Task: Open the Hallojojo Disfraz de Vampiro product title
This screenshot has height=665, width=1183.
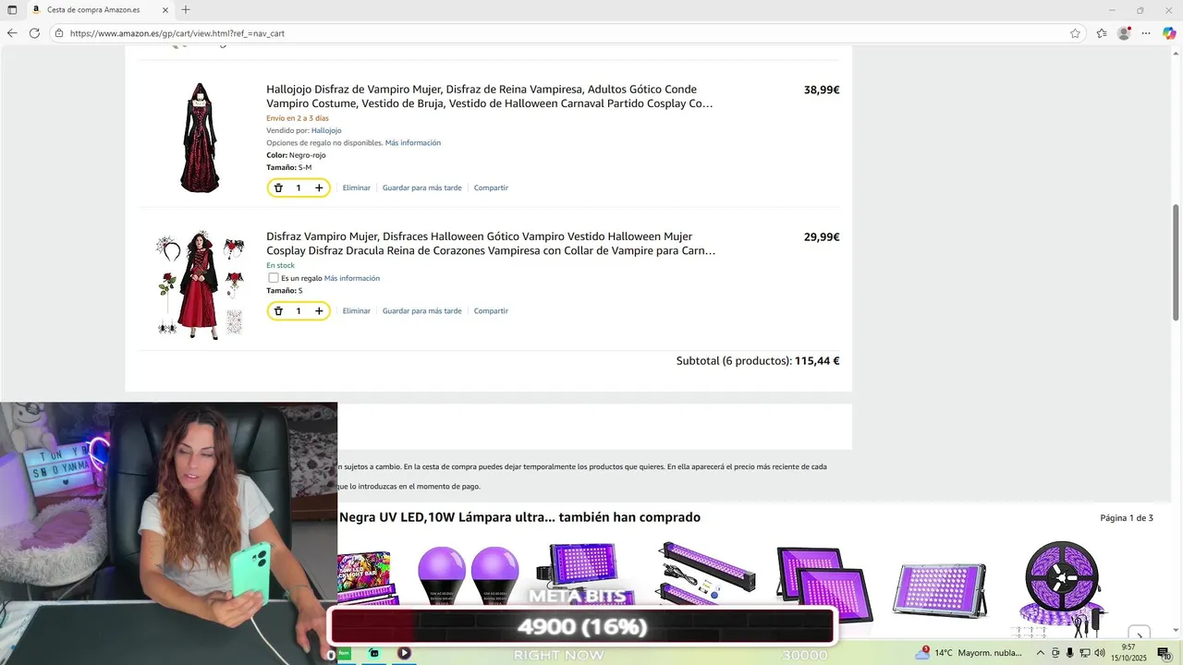Action: (x=490, y=96)
